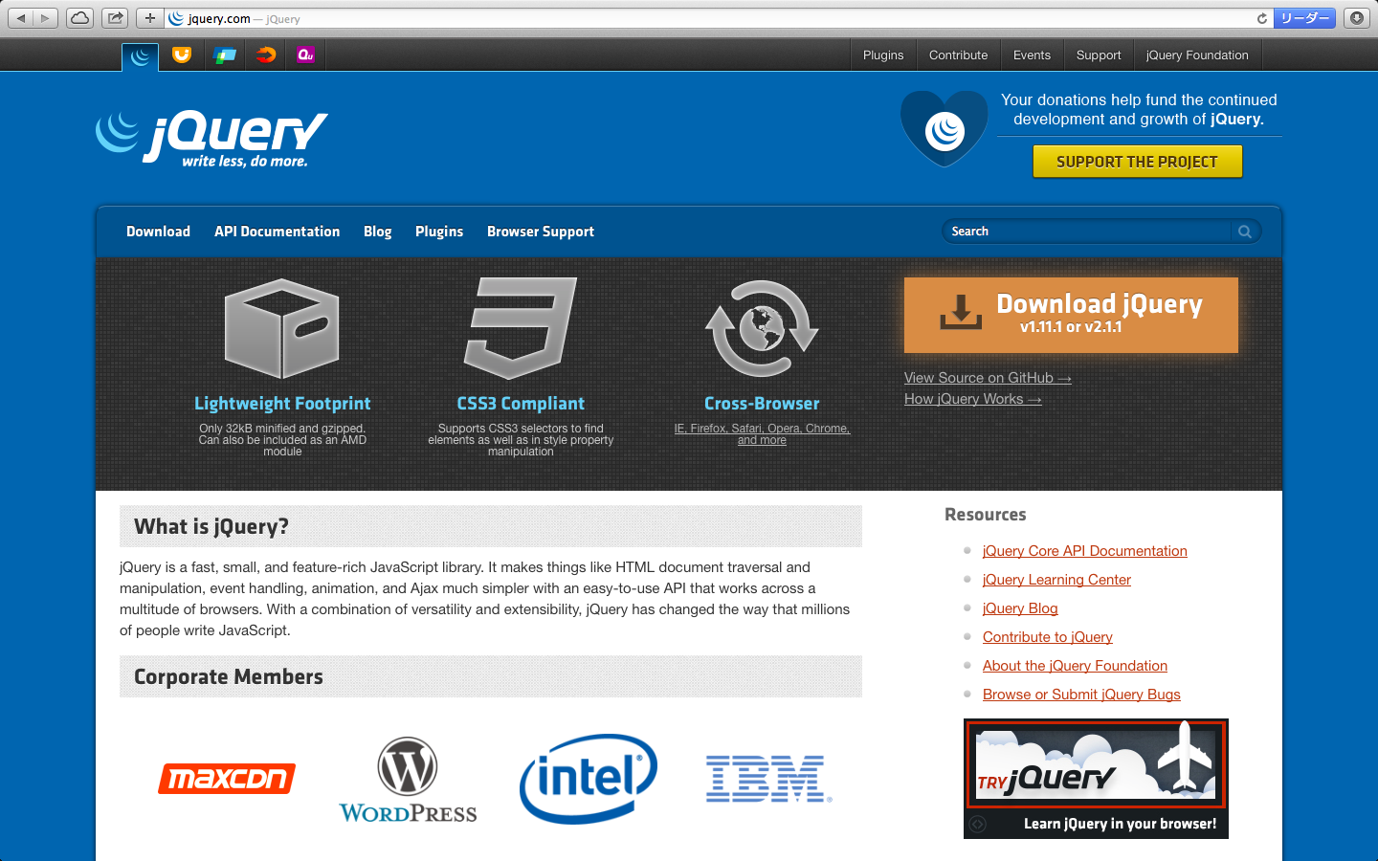
Task: Open the API Documentation menu item
Action: (277, 232)
